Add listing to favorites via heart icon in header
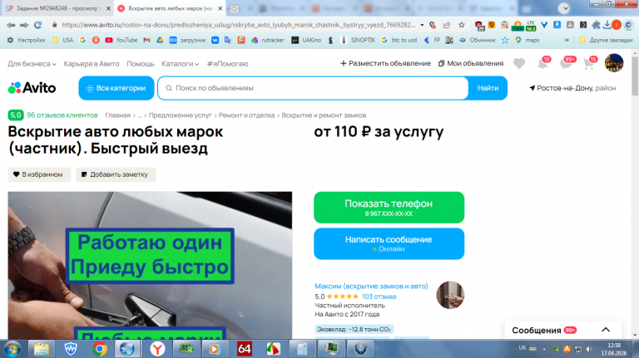This screenshot has width=639, height=358. (x=519, y=63)
